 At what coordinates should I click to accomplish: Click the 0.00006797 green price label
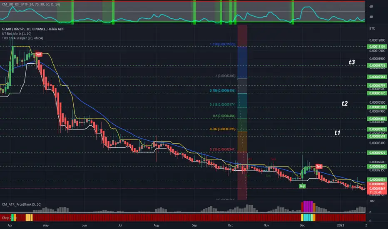[377, 86]
